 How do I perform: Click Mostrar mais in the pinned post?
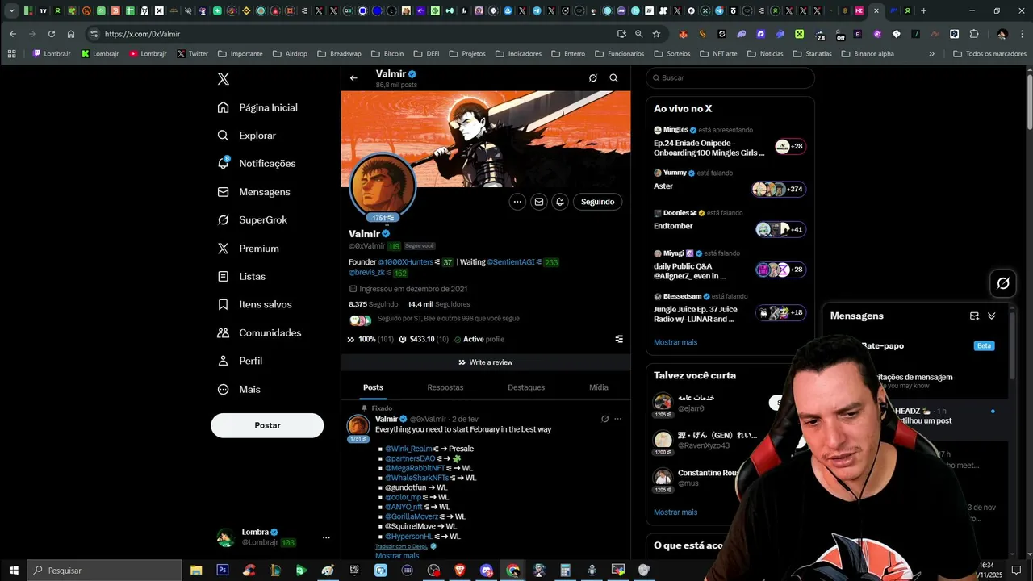[x=397, y=556]
